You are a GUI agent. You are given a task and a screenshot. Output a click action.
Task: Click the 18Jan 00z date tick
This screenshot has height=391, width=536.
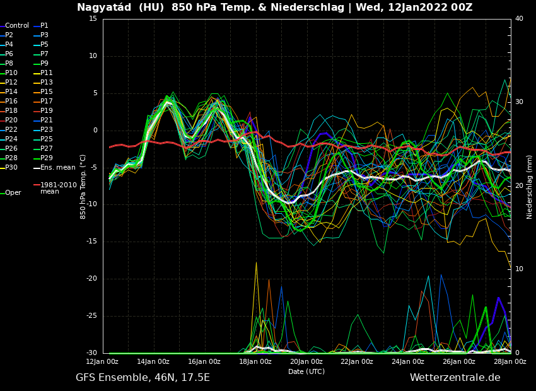coord(255,362)
